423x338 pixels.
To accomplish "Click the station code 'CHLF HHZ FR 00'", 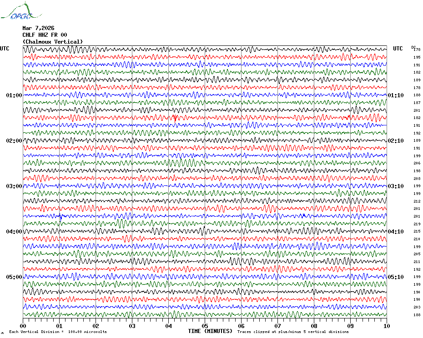I will pos(45,35).
